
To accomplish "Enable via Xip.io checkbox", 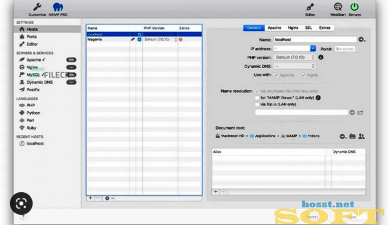I will coord(257,105).
